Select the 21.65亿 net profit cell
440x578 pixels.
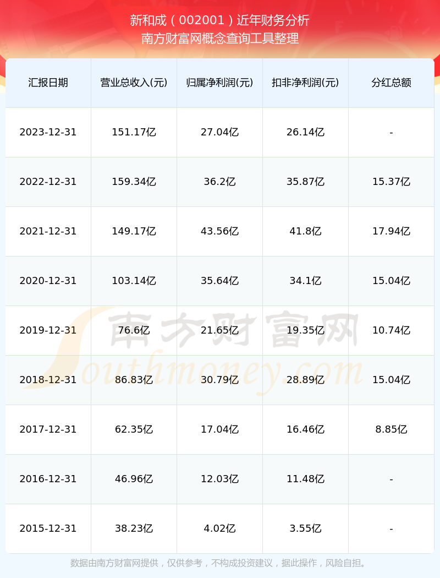coord(220,330)
